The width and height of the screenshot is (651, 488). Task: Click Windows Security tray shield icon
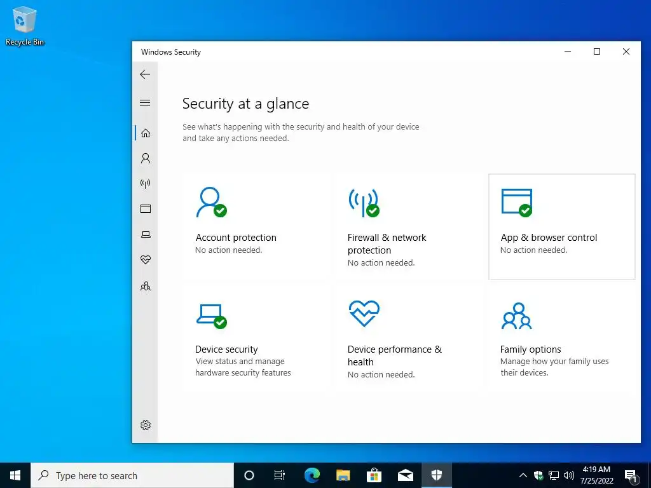(x=538, y=475)
